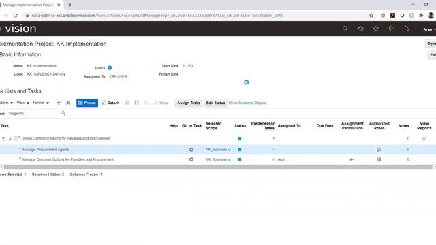
Task: Click the table horizontal scrollbar
Action: click(x=218, y=167)
